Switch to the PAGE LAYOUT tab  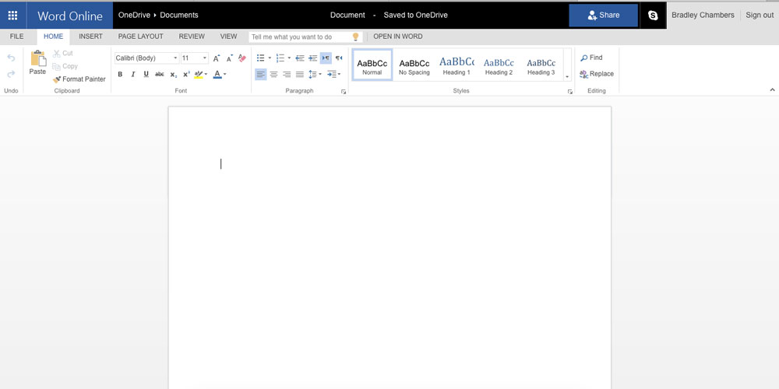tap(140, 37)
